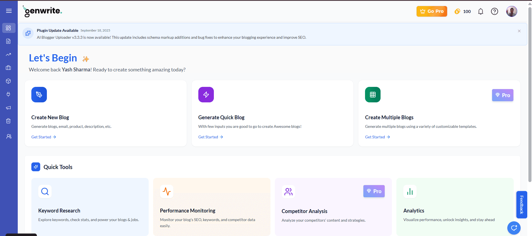Open the briefcase icon in sidebar
Viewport: 532px width, 236px height.
point(9,68)
